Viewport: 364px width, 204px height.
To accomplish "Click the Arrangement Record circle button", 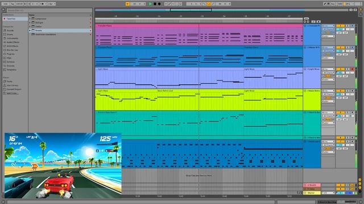I will (x=159, y=4).
